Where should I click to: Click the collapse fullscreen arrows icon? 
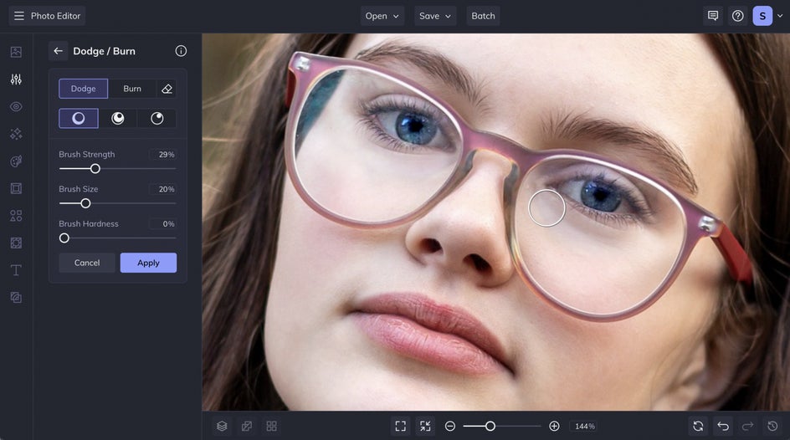tap(425, 427)
